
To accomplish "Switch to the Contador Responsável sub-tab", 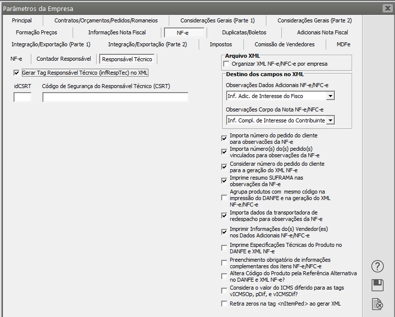I will [64, 59].
